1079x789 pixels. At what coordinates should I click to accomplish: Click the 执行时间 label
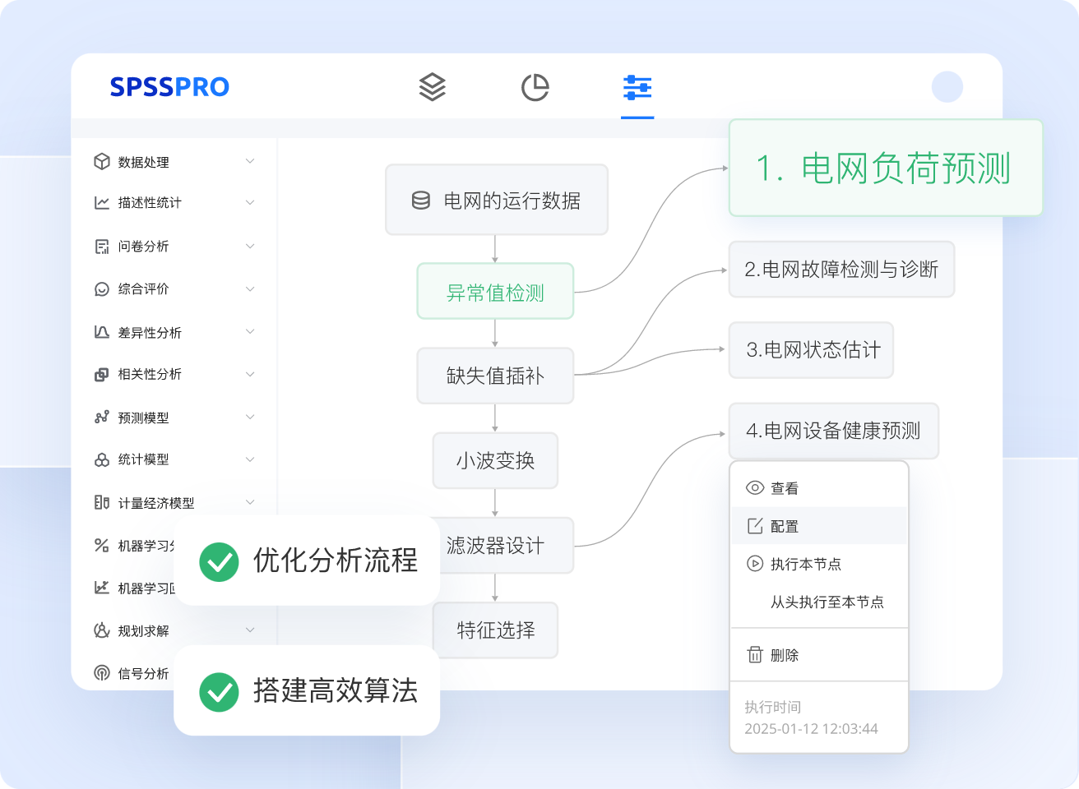[772, 707]
